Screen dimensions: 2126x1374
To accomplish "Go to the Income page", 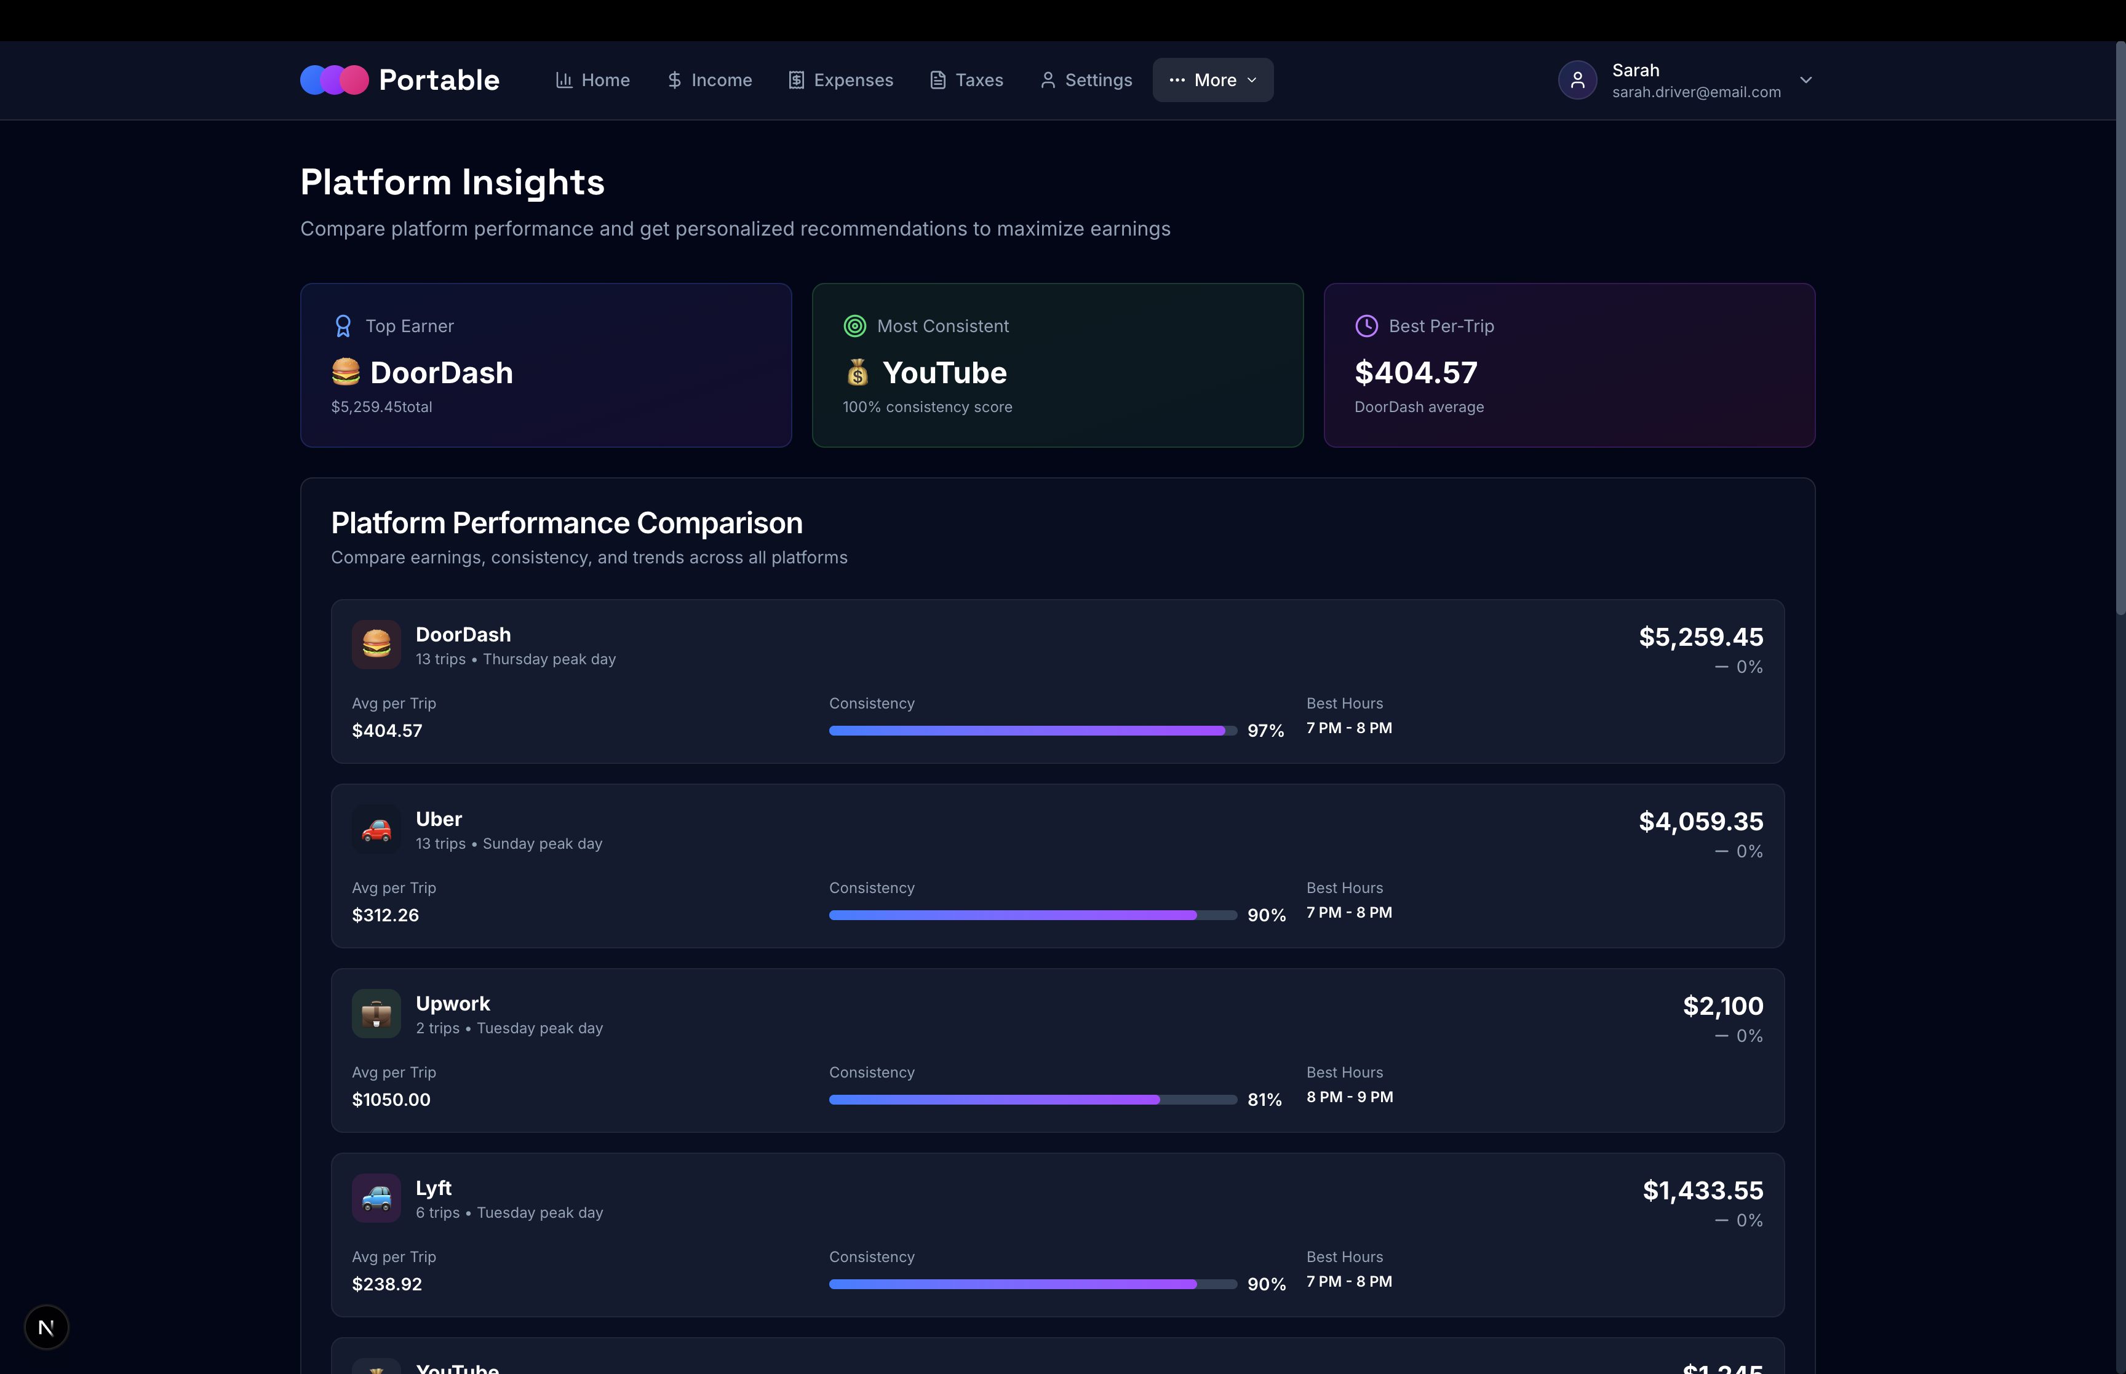I will click(x=709, y=81).
